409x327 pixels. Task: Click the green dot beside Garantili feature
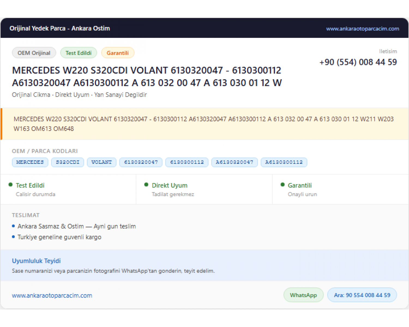(x=282, y=184)
